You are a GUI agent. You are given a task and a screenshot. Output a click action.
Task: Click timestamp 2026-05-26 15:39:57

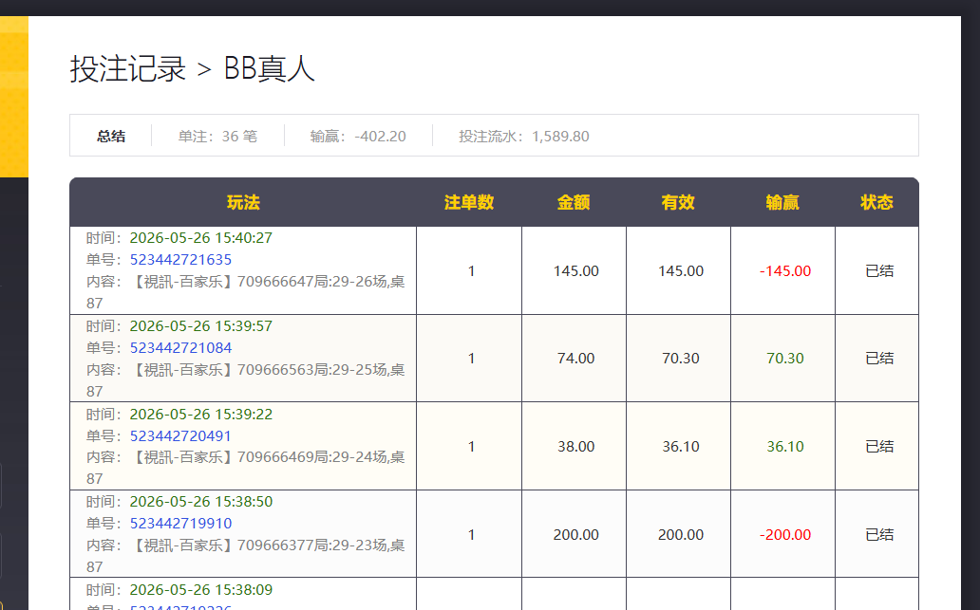pos(201,326)
